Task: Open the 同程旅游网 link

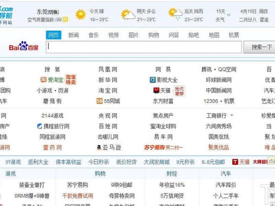Action: click(52, 137)
